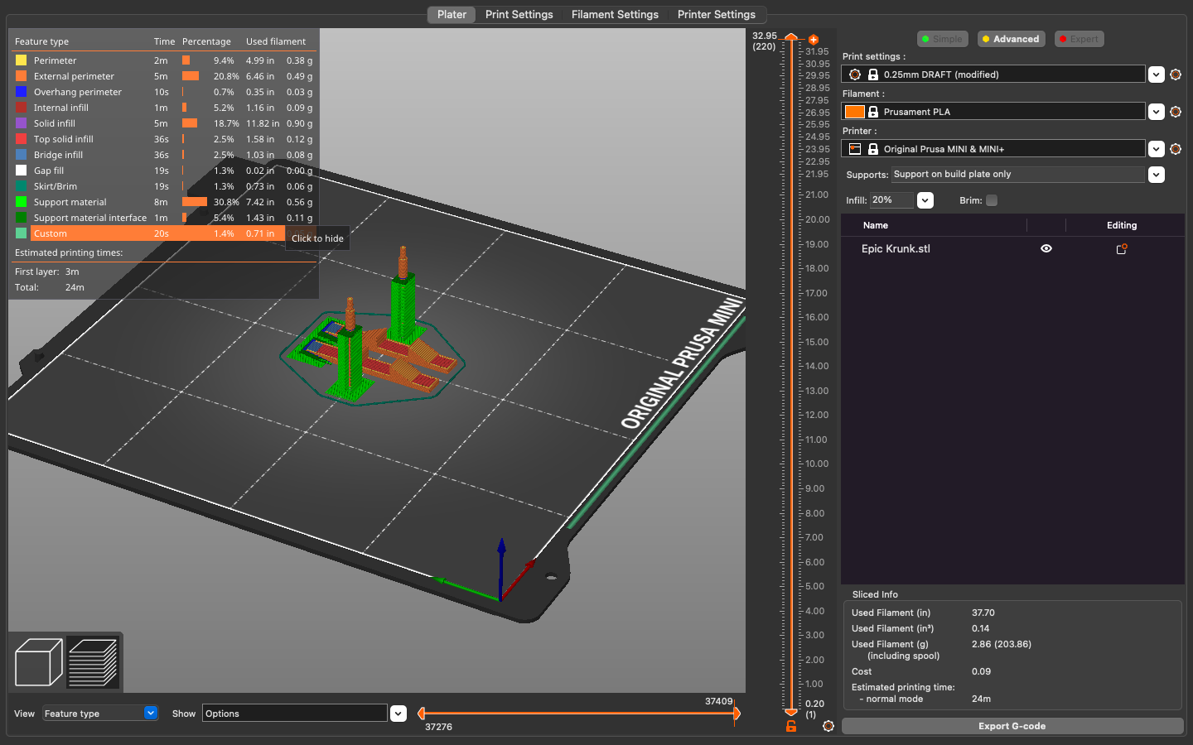Viewport: 1193px width, 745px height.
Task: Click the vertical slider lock icon
Action: 791,726
